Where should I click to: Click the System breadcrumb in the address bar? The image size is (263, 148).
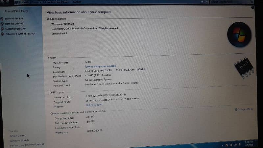(x=77, y=2)
